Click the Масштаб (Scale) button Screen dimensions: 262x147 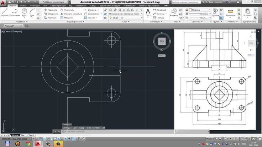pyautogui.click(x=67, y=18)
